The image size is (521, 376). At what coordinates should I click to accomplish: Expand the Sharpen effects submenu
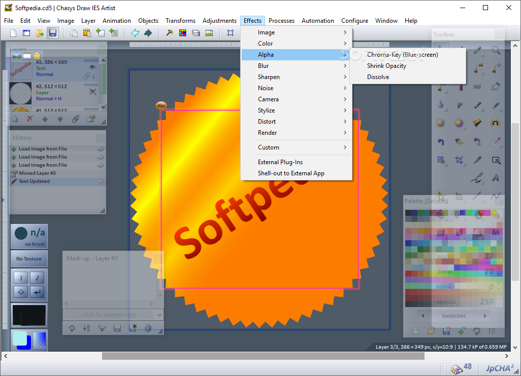(297, 77)
